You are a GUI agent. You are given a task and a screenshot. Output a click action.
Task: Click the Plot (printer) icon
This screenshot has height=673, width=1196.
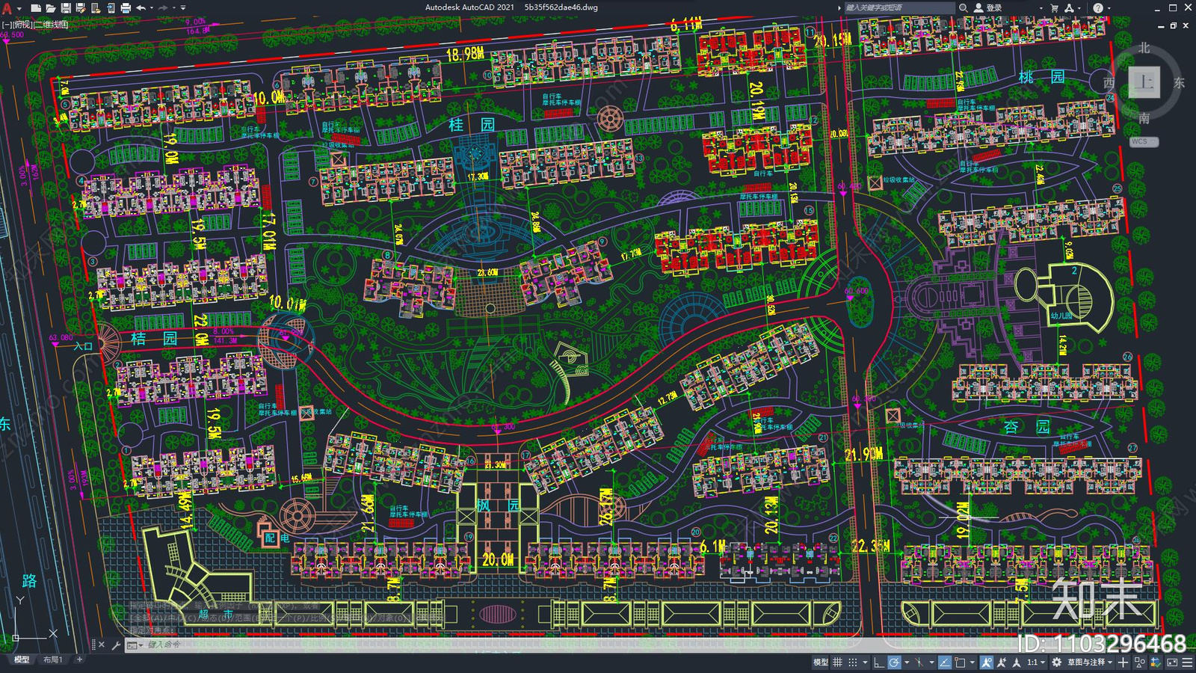tap(126, 7)
